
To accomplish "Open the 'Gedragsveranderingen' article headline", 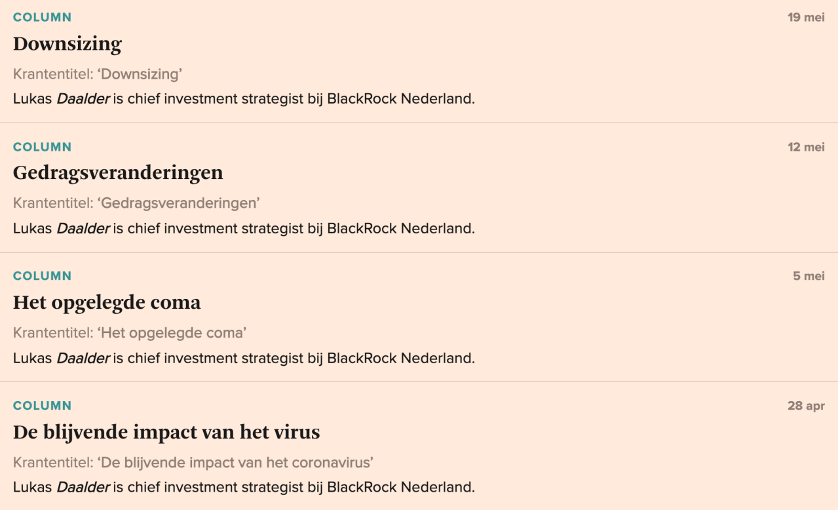I will [x=118, y=172].
